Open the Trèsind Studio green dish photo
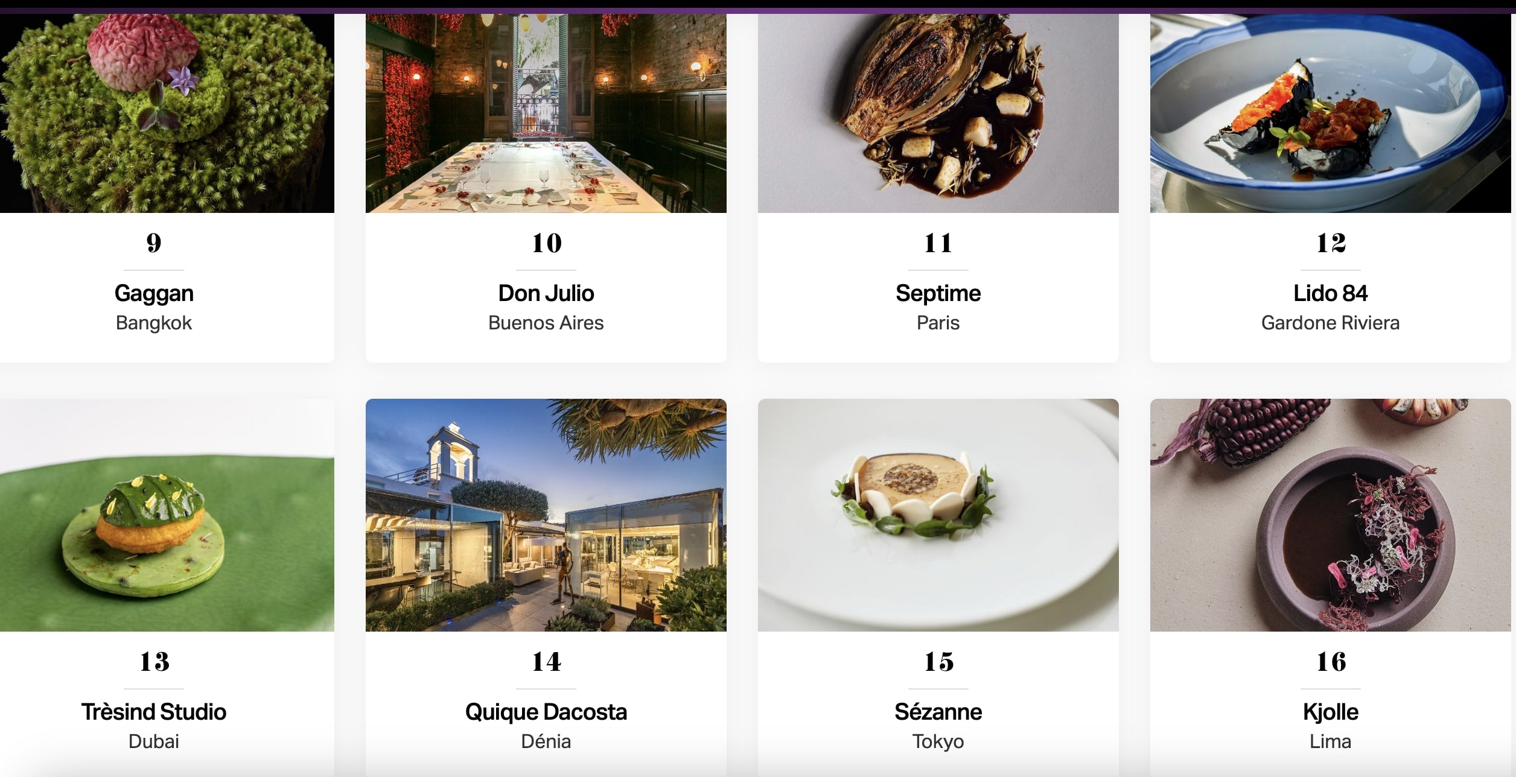 click(167, 515)
